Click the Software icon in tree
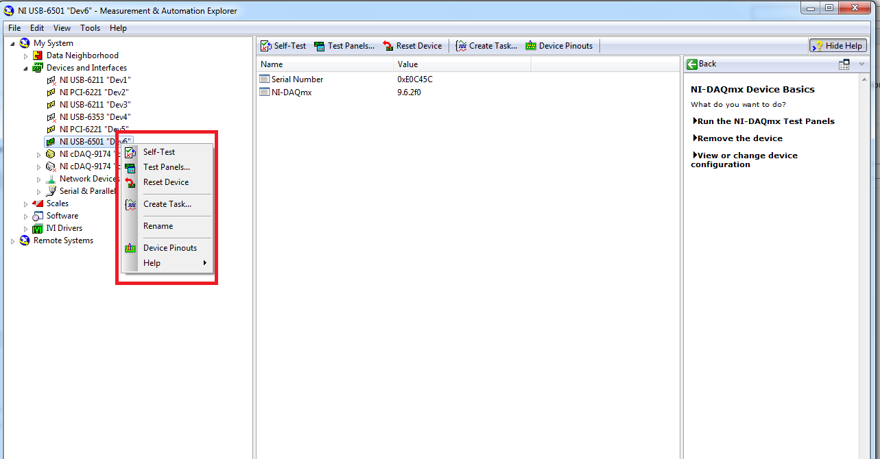 (x=38, y=216)
